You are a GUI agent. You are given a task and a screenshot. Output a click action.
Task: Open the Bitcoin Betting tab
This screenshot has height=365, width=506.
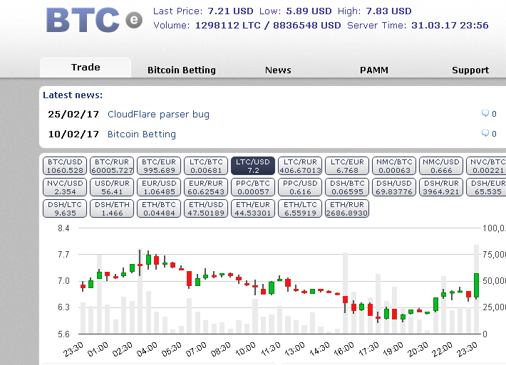[x=181, y=70]
